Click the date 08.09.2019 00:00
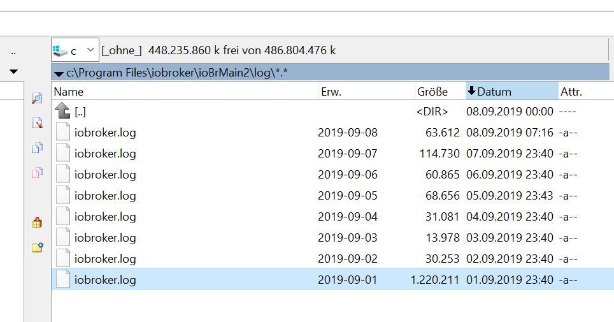614x322 pixels. pyautogui.click(x=510, y=112)
